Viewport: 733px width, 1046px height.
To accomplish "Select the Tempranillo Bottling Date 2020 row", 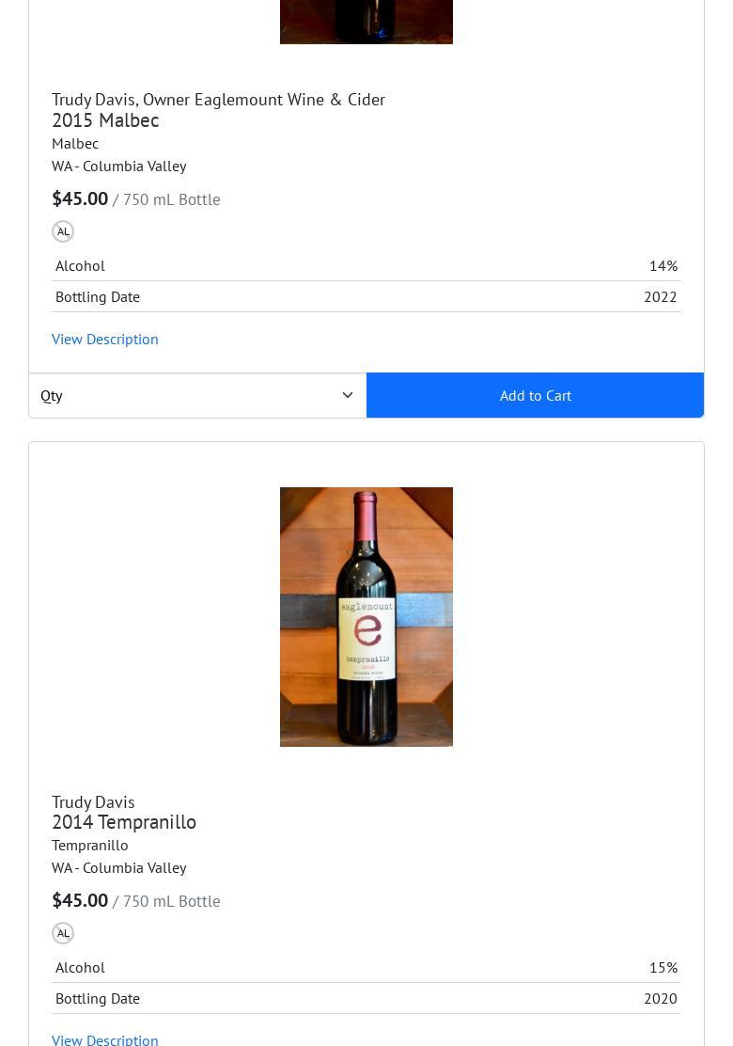I will coord(366,999).
